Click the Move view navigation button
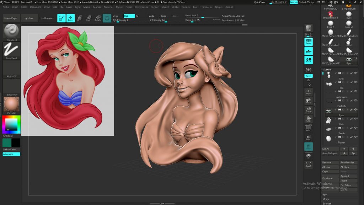This screenshot has height=205, width=364. [309, 101]
